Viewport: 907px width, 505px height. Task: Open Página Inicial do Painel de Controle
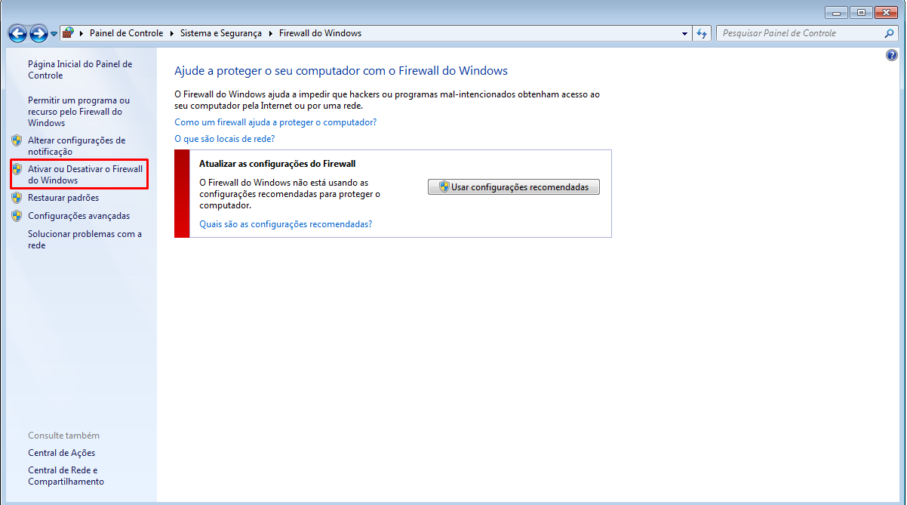pos(80,69)
